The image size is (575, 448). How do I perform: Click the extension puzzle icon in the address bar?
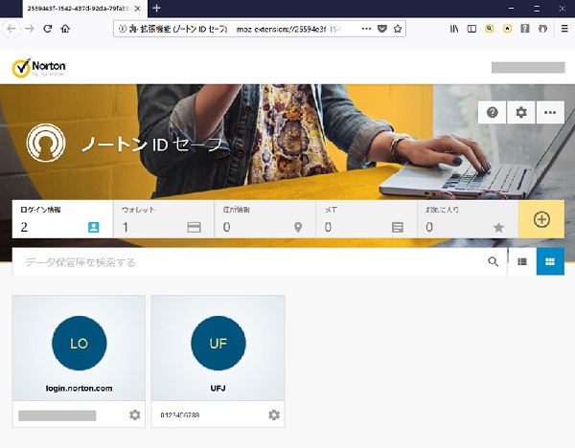click(x=133, y=29)
